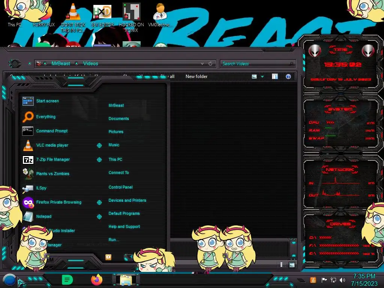Screen dimensions: 384x288
Task: Click the Action Center flag tray icon
Action: tap(324, 280)
